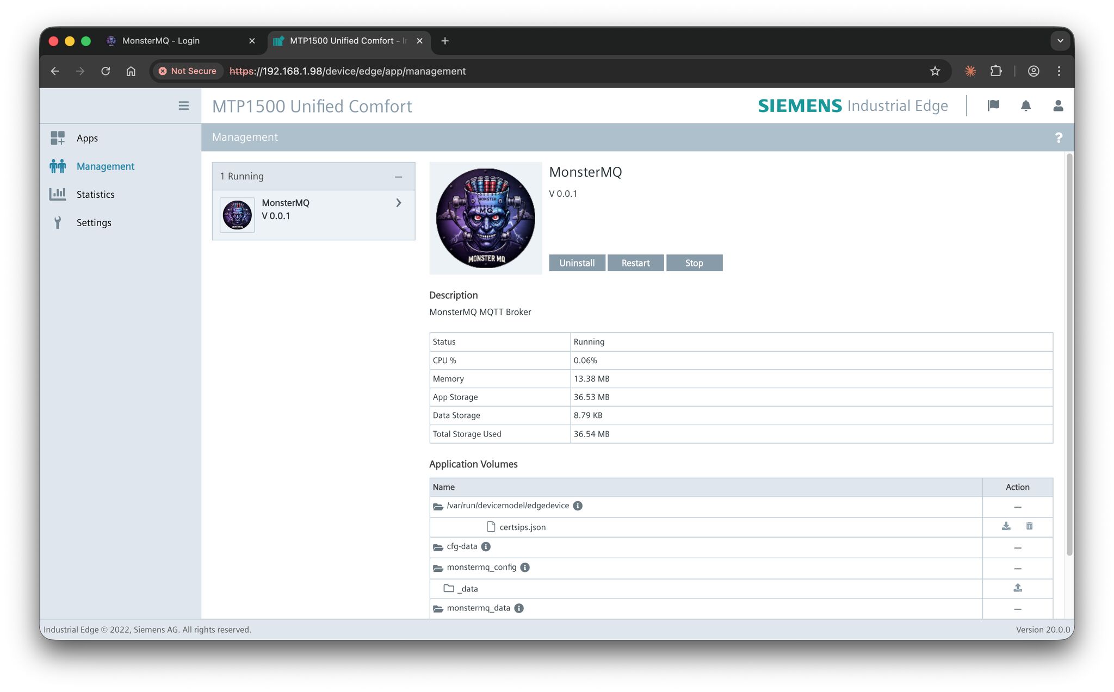Viewport: 1114px width, 692px height.
Task: Click the MonsterMQ MQTT Broker description text
Action: pos(480,312)
